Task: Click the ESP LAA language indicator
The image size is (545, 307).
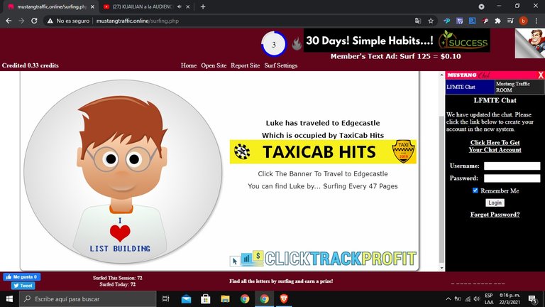Action: [x=489, y=299]
